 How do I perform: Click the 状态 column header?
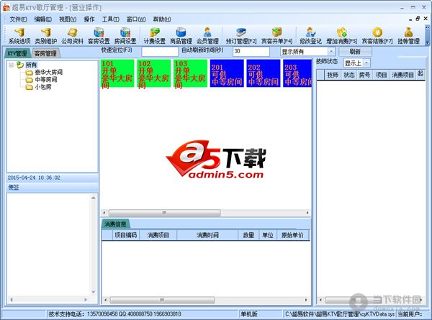pos(348,75)
